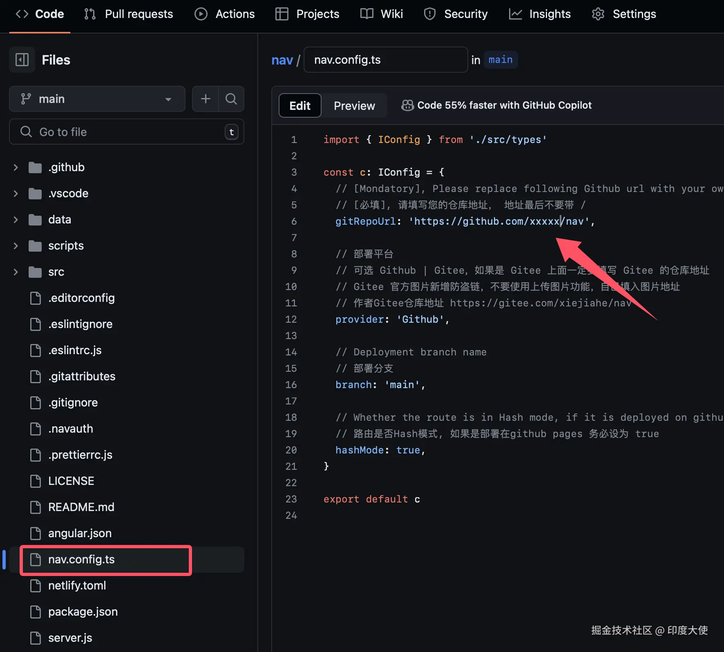Screen dimensions: 724x652
Task: Click the provider: 'Github' line
Action: [x=392, y=319]
